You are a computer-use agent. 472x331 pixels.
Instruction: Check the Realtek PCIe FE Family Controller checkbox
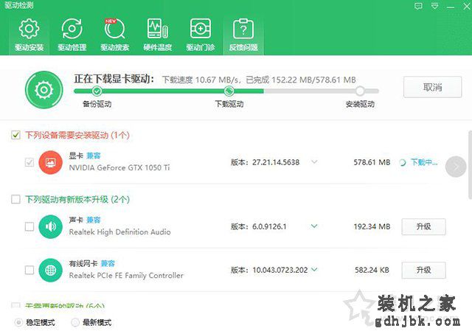pos(29,270)
